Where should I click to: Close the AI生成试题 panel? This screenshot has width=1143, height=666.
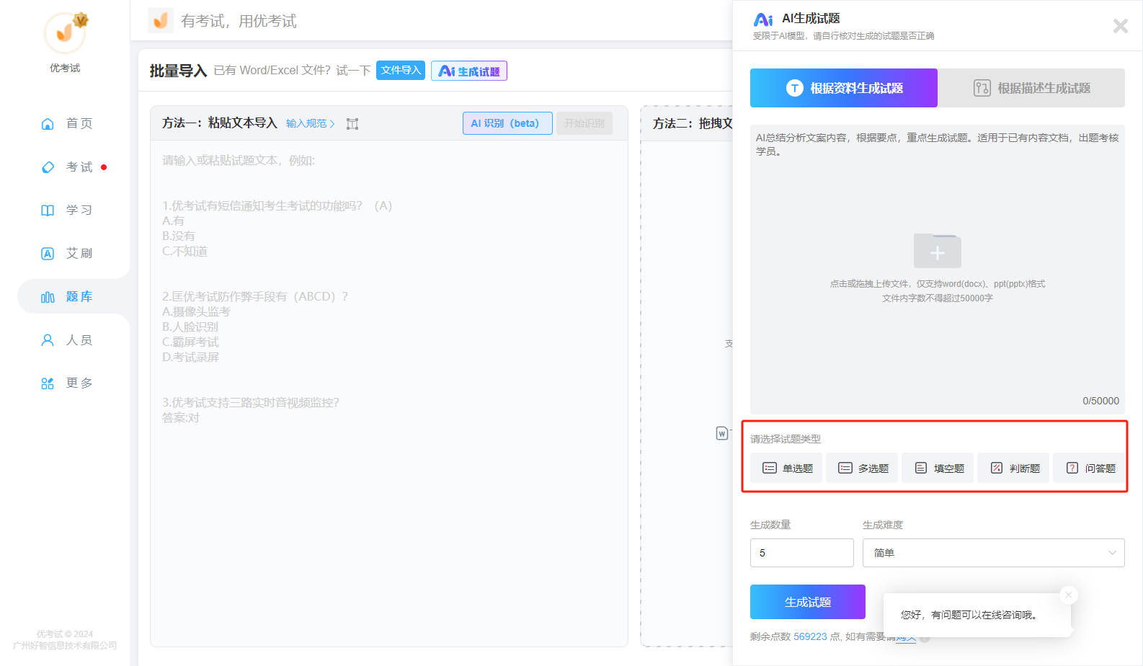(x=1121, y=26)
